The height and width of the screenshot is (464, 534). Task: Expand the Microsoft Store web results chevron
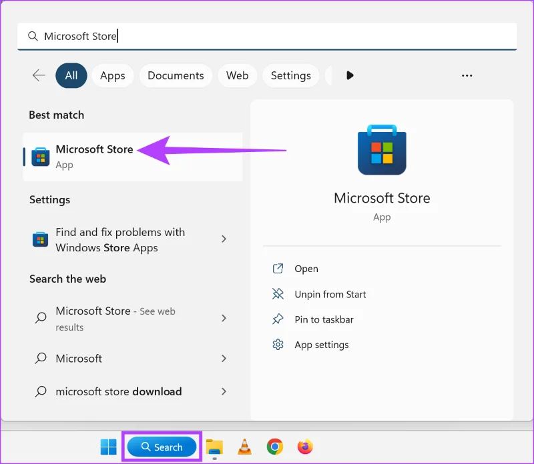click(224, 318)
